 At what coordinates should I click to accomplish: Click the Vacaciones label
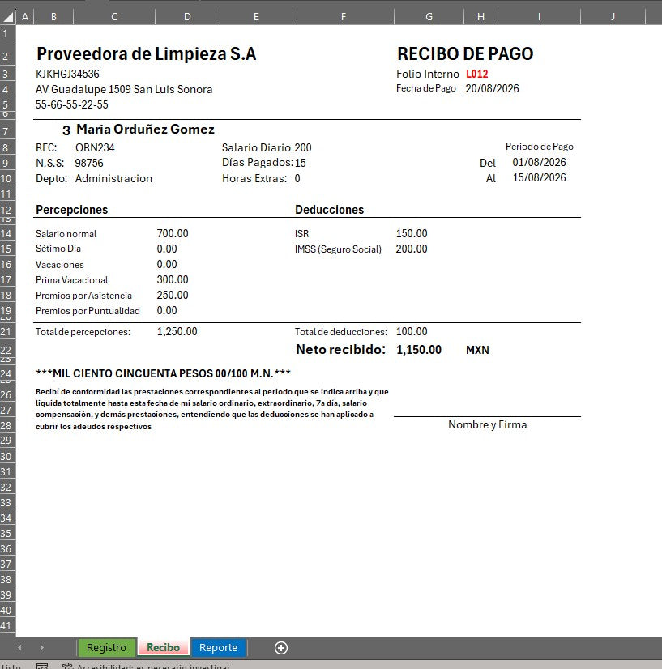[60, 265]
